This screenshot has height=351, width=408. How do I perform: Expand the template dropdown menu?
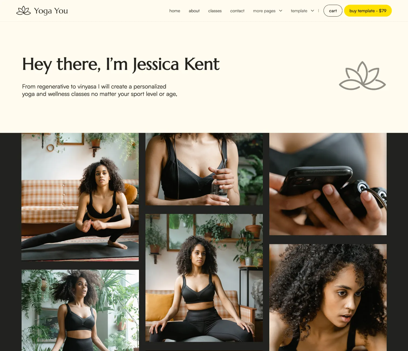click(x=302, y=11)
